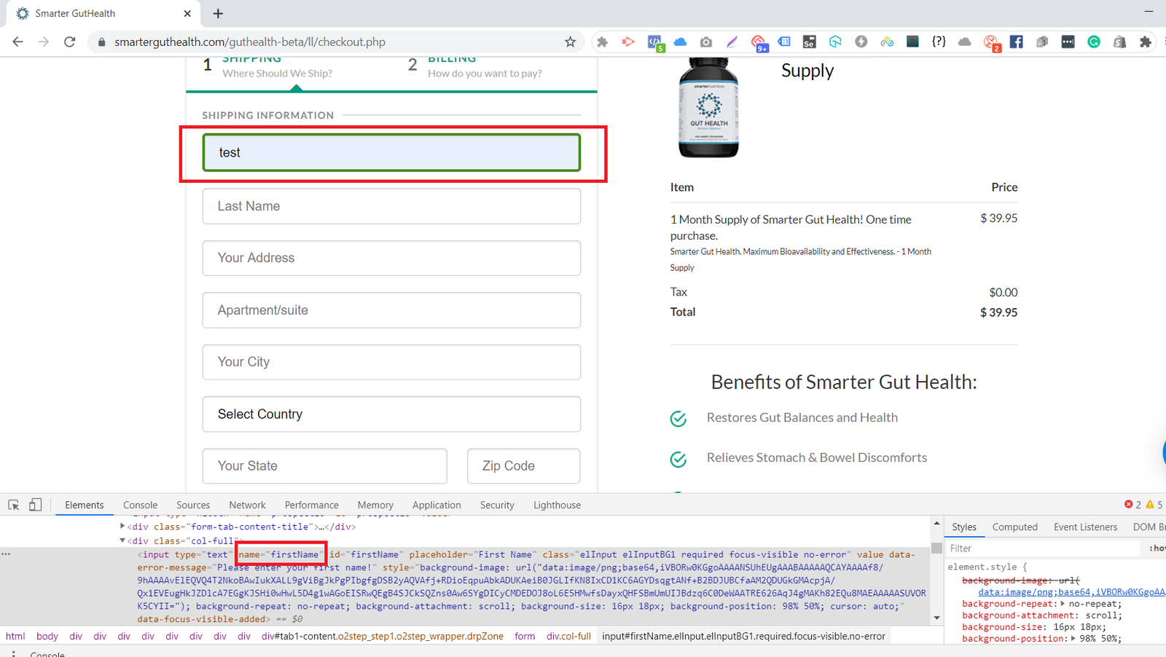Expand the background-repeat property triangle
This screenshot has height=657, width=1166.
click(x=1063, y=604)
